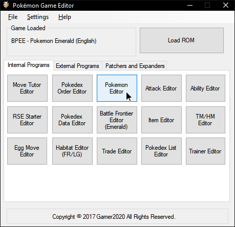
Task: Open the Help menu
Action: click(x=65, y=17)
